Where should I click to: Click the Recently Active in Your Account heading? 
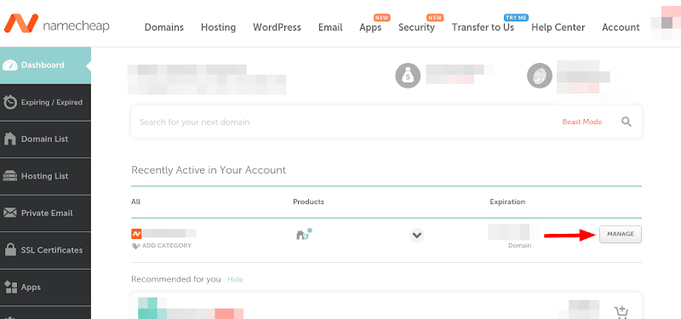coord(209,169)
